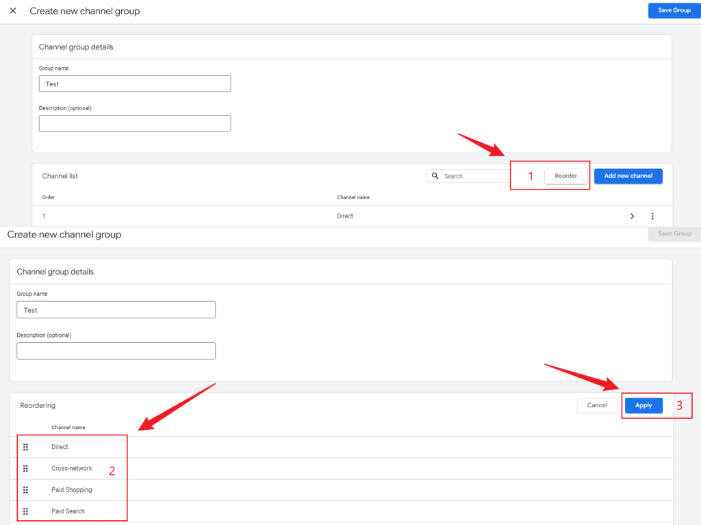
Task: Click the drag handle beside Paid Search
Action: tap(25, 511)
